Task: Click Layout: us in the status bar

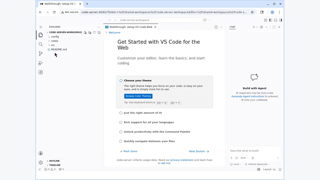Action: pyautogui.click(x=269, y=169)
